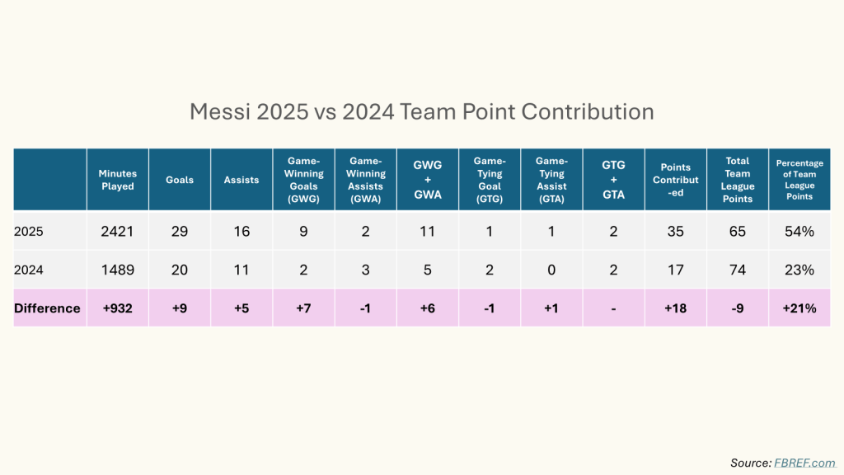Screen dimensions: 844x475
Task: Click the Game-Winning Goals (GWG) header
Action: click(303, 180)
